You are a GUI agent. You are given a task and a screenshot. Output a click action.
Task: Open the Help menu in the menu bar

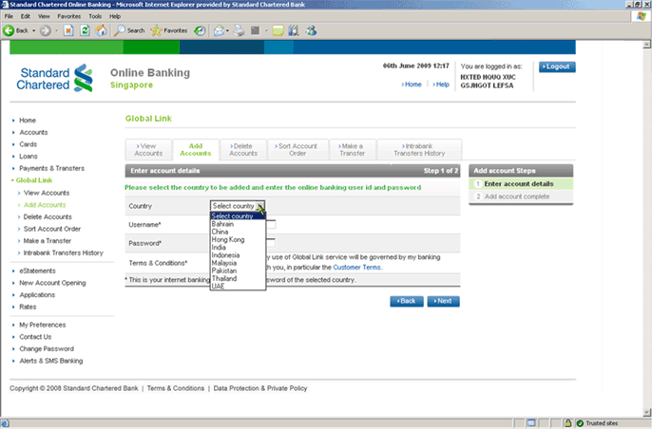(115, 16)
